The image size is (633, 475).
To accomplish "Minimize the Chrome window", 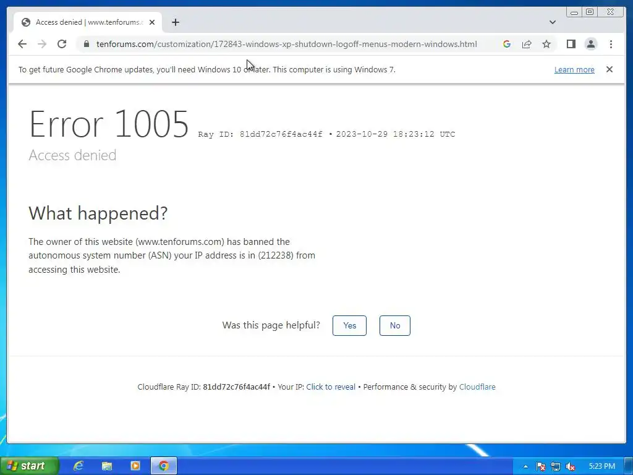I will tap(574, 12).
